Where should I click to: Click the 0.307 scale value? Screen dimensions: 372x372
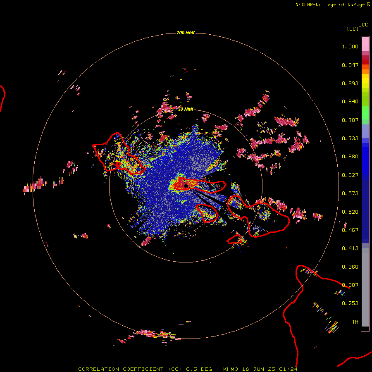click(350, 285)
